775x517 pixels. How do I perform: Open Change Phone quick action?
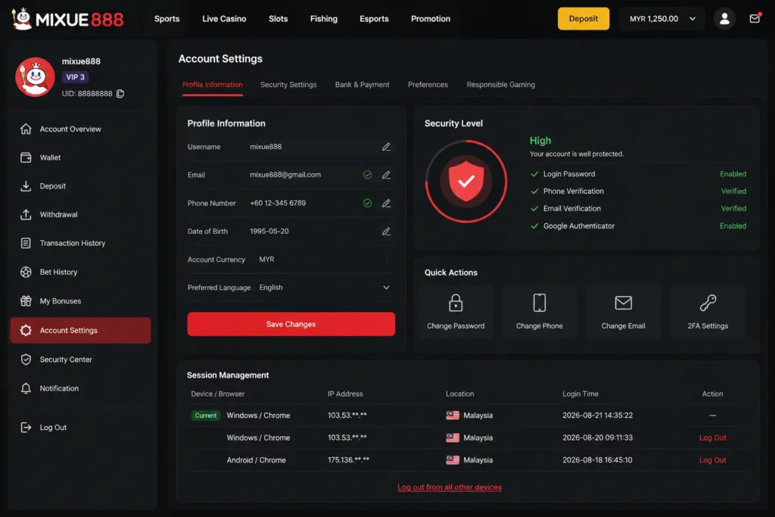pos(539,312)
